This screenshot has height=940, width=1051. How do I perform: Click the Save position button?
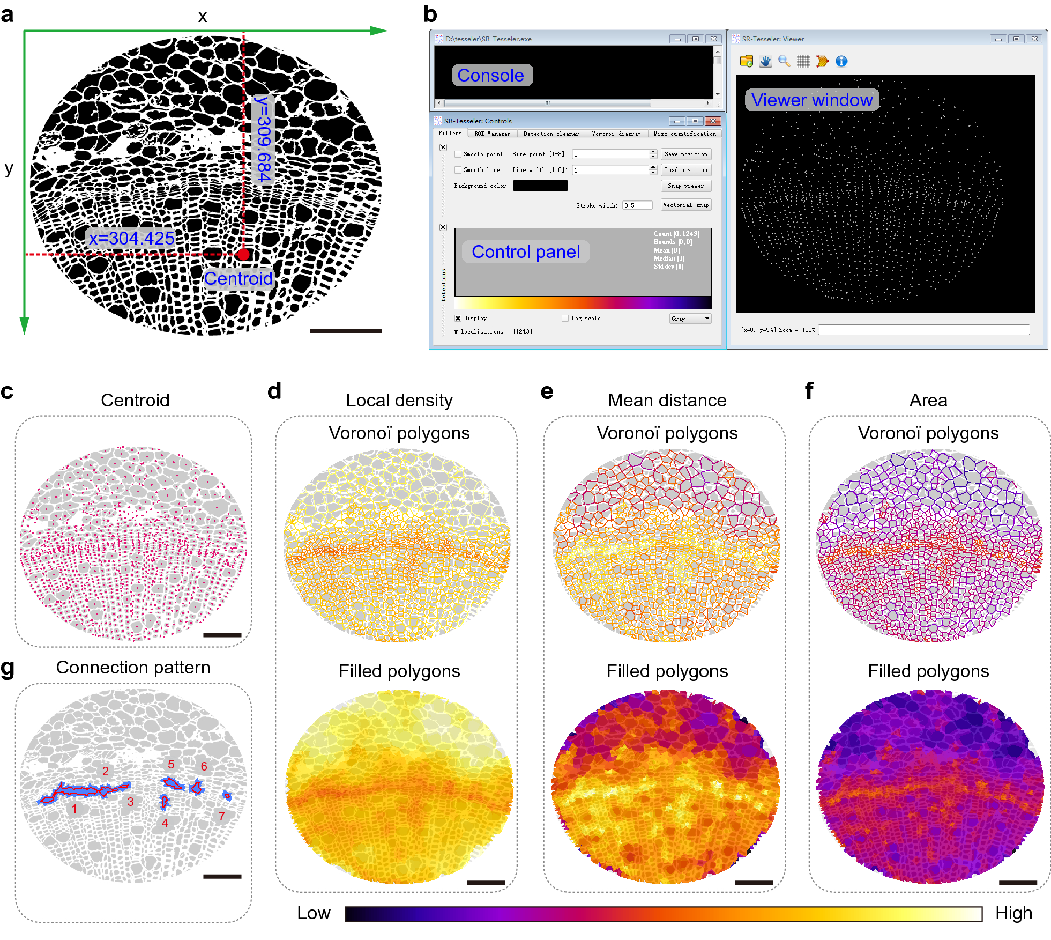pos(686,154)
